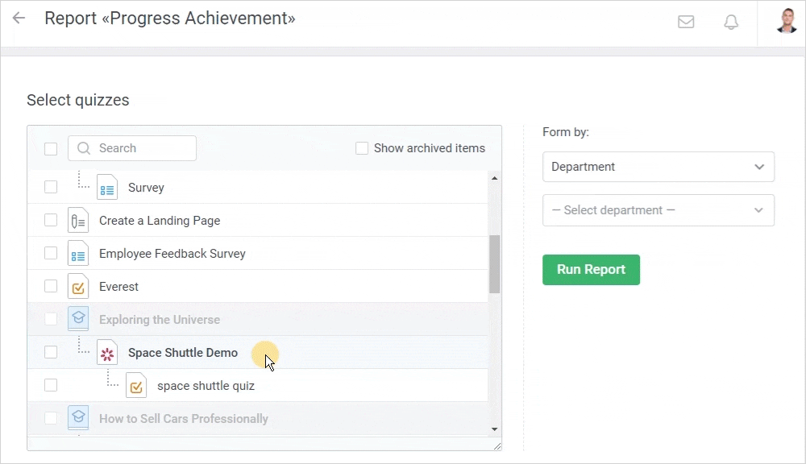Open the notifications bell icon
Screen dimensions: 806x464
tap(731, 22)
